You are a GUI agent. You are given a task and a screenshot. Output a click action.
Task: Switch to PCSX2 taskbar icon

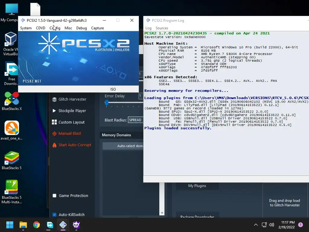(x=63, y=225)
